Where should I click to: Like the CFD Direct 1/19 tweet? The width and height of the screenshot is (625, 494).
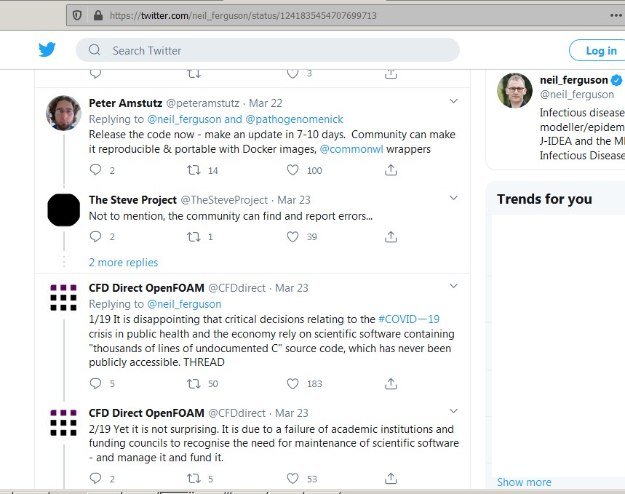tap(292, 383)
